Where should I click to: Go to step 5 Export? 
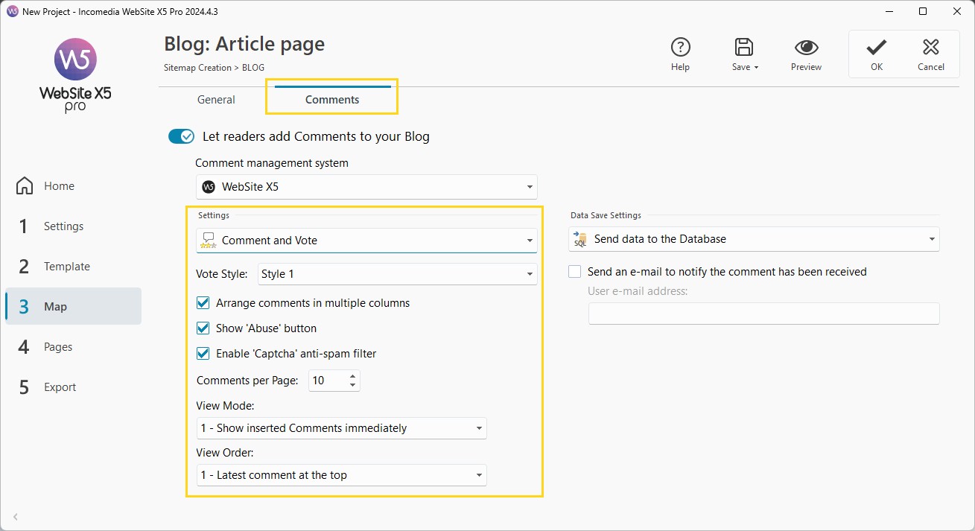pos(73,387)
